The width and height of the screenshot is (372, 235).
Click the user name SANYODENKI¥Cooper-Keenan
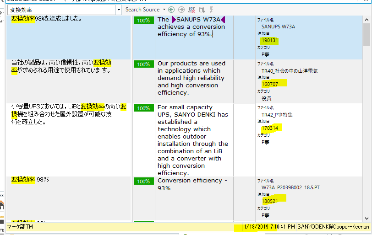(333, 227)
